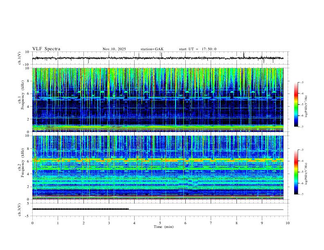324x250 pixels.
Task: Click time axis tick label "10"
Action: pos(288,223)
